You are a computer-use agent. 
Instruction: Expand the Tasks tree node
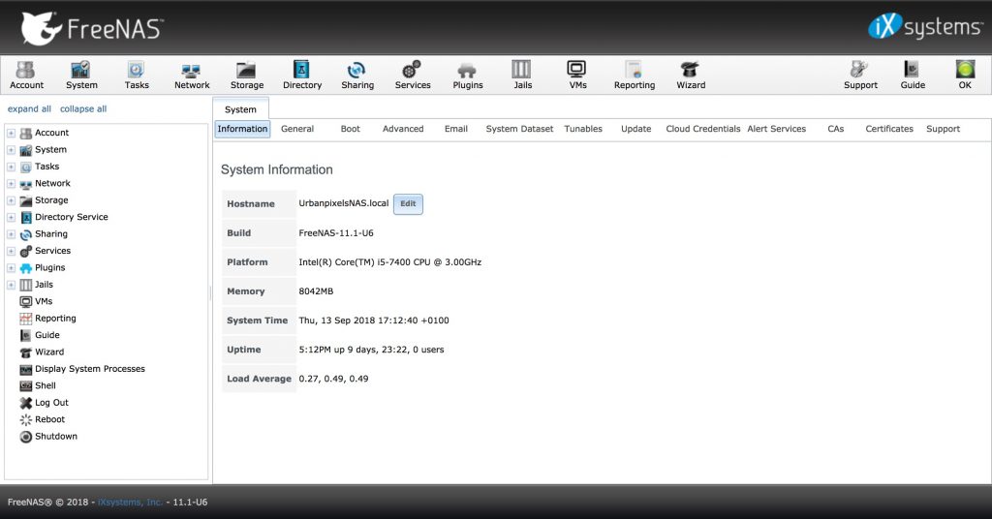11,167
